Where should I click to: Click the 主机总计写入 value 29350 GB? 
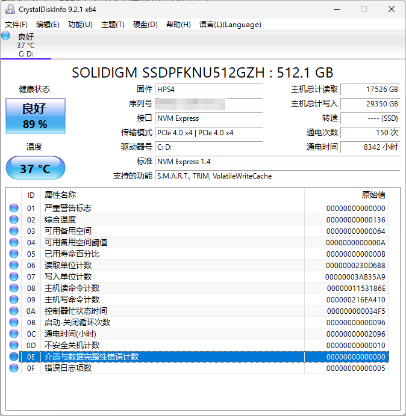click(x=370, y=104)
